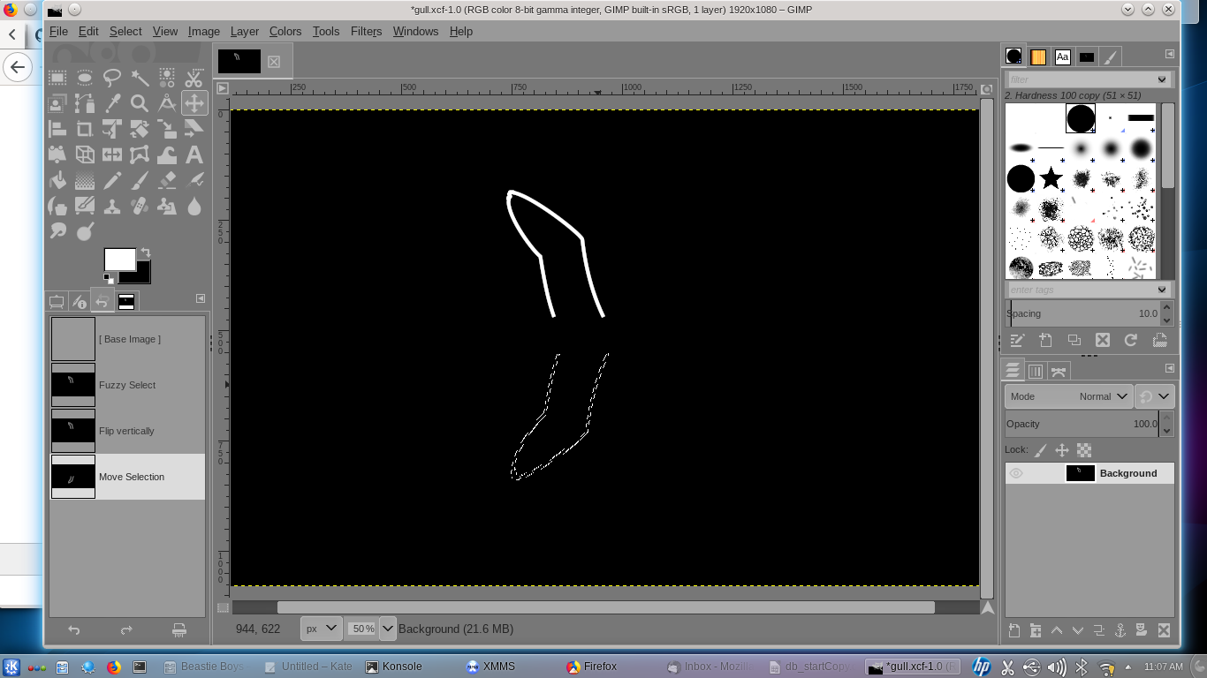Screen dimensions: 1207x678
Task: Toggle lock pixels paintbrush icon
Action: coord(1041,450)
